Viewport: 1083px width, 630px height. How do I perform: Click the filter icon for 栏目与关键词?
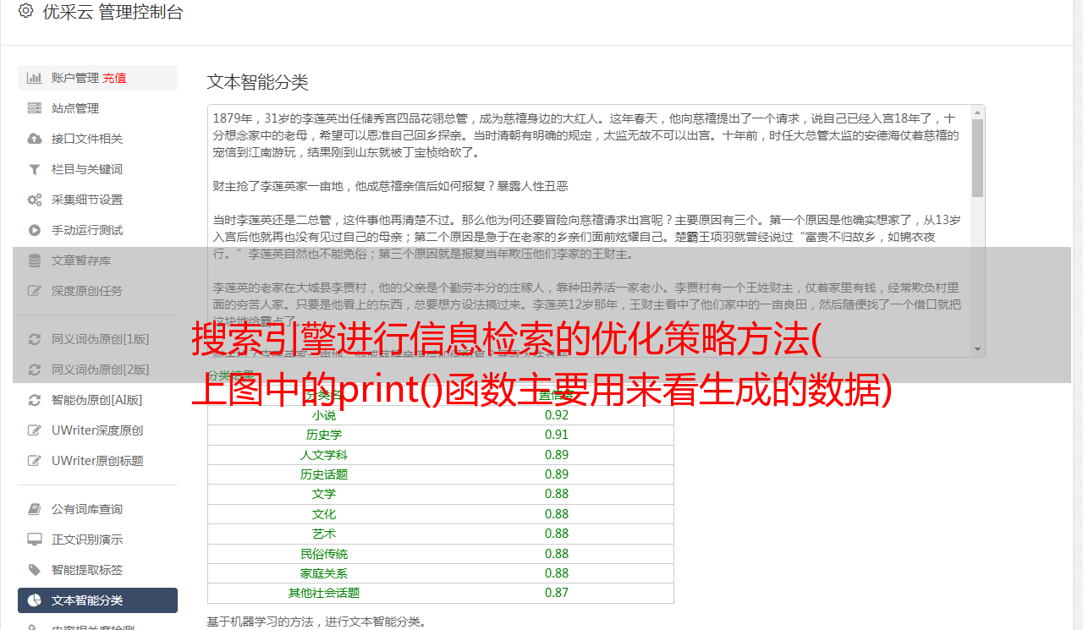click(35, 169)
